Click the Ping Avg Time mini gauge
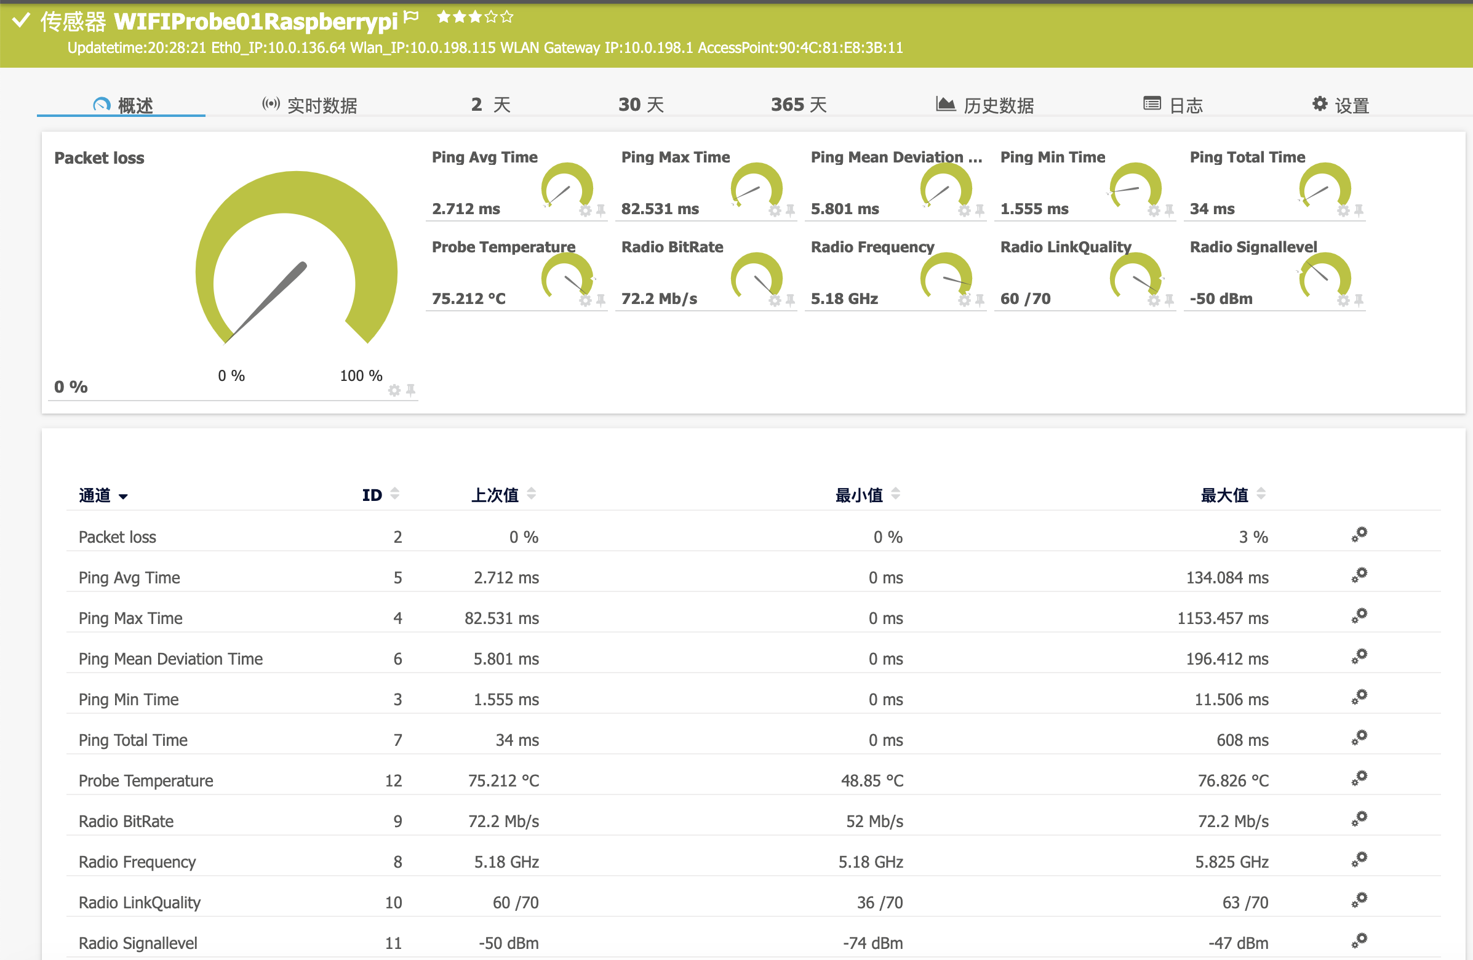The width and height of the screenshot is (1473, 960). pos(567,186)
